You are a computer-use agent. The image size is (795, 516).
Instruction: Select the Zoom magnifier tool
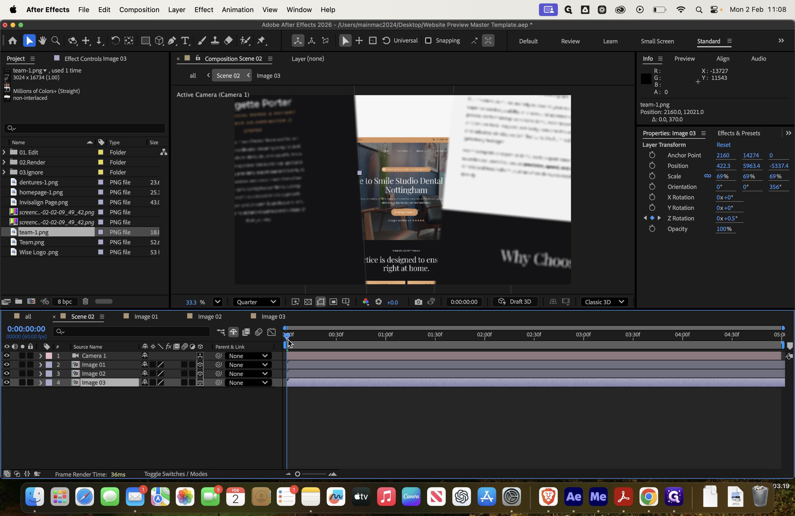pos(56,41)
